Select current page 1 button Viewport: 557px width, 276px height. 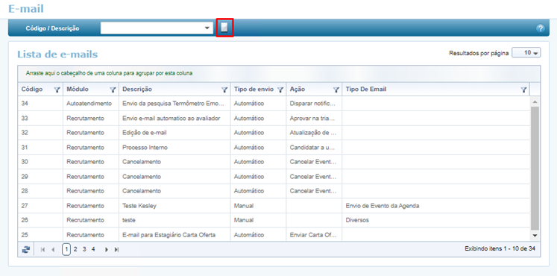tap(66, 249)
